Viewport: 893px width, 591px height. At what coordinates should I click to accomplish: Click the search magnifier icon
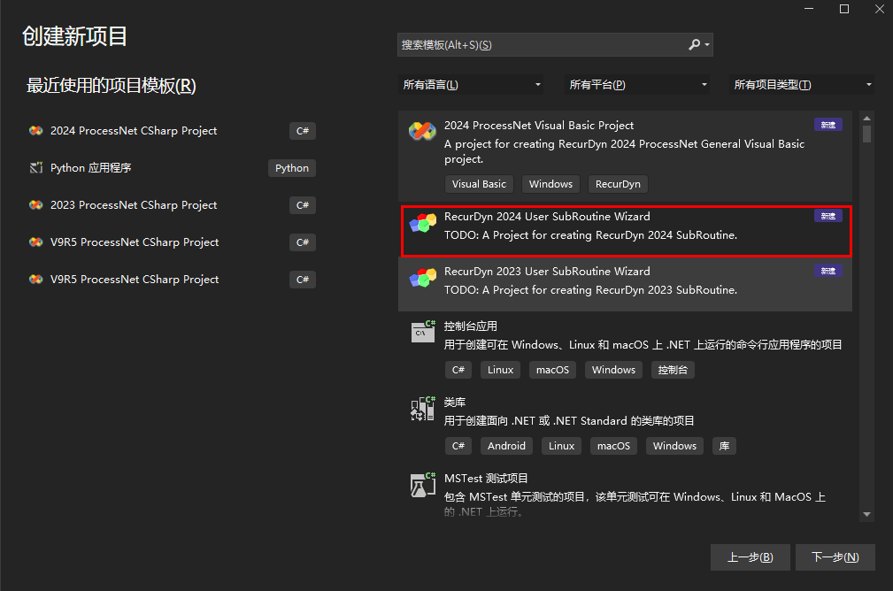pos(694,44)
